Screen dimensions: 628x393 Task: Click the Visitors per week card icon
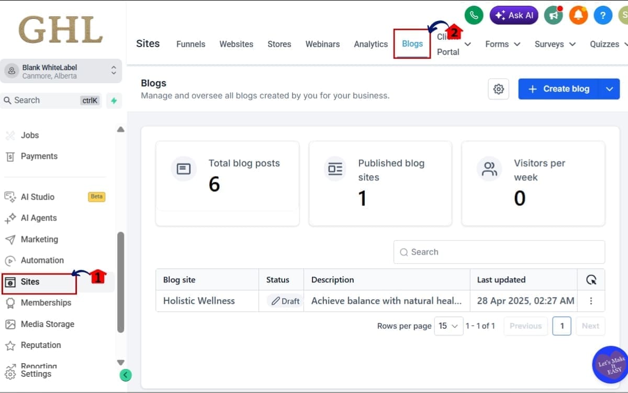pyautogui.click(x=489, y=169)
